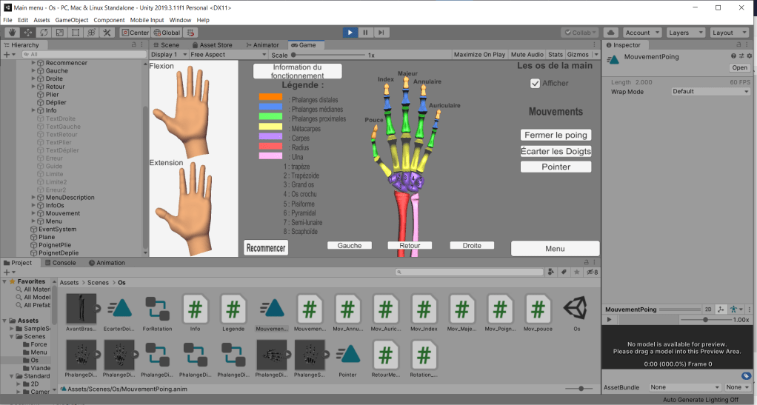
Task: Open the GameObject menu
Action: pos(72,20)
